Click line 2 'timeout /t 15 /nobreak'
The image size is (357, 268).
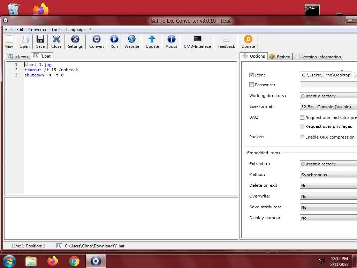pyautogui.click(x=51, y=70)
